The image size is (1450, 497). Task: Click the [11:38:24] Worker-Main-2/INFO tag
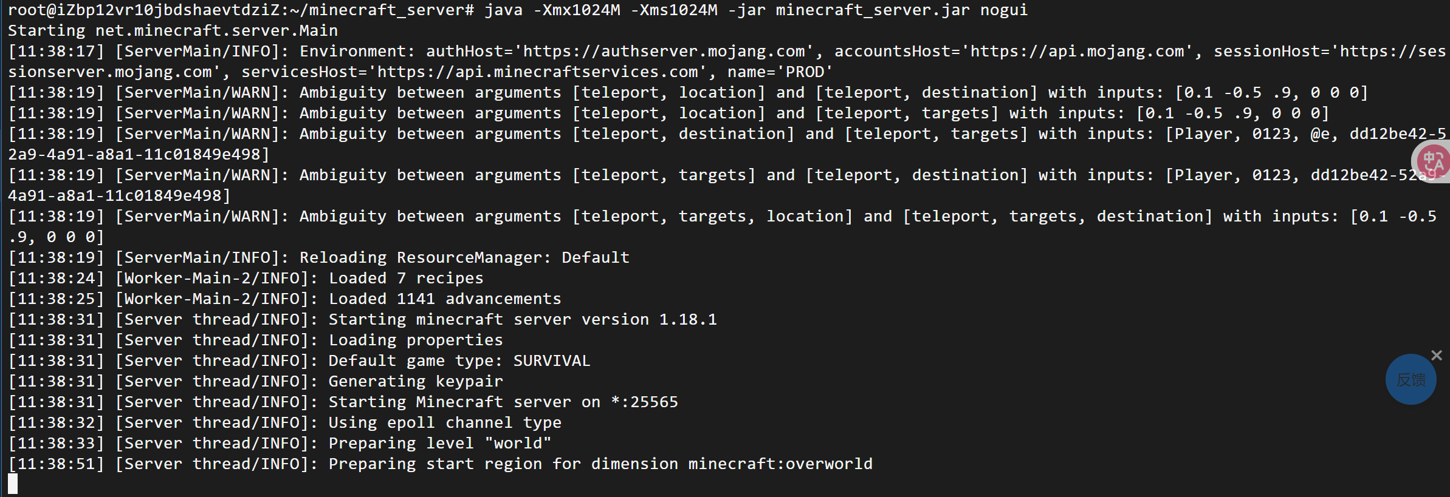click(216, 279)
